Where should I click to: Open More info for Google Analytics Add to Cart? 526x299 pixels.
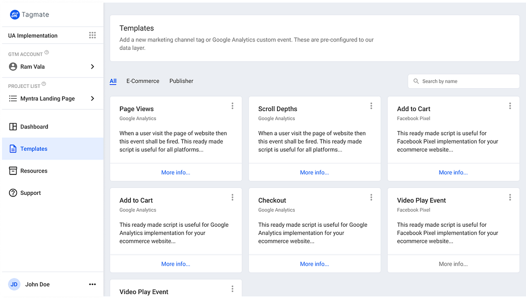pos(176,264)
